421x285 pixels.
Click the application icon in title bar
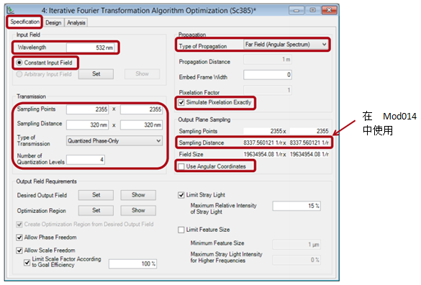11,11
